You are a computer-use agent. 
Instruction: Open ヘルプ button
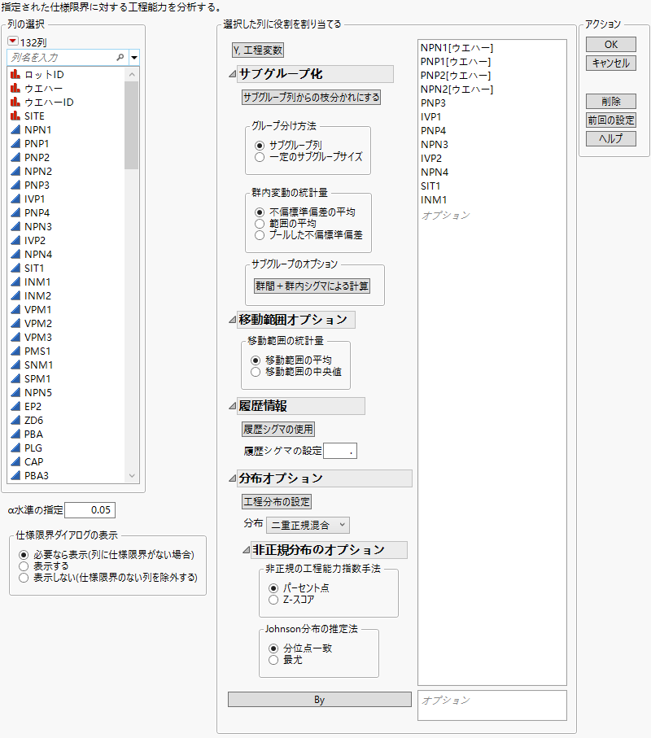(611, 138)
